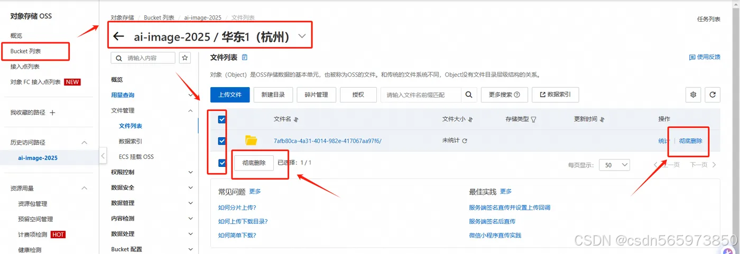Screen dimensions: 740x254
Task: Expand the 权限控制 section
Action: [x=191, y=172]
